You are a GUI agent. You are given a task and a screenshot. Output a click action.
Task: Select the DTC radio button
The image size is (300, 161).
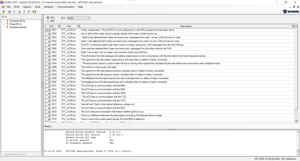click(48, 18)
